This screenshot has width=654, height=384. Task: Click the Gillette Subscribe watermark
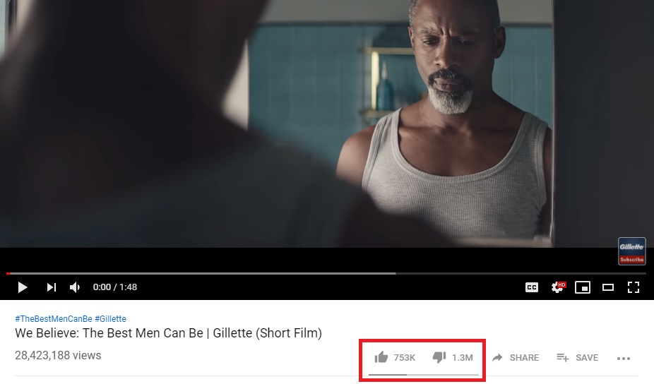point(632,251)
